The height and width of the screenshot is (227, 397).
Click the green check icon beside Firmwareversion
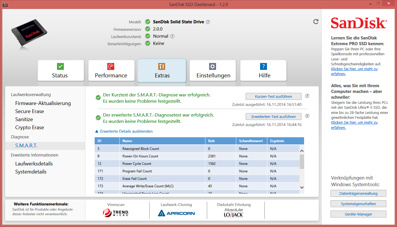coord(148,29)
